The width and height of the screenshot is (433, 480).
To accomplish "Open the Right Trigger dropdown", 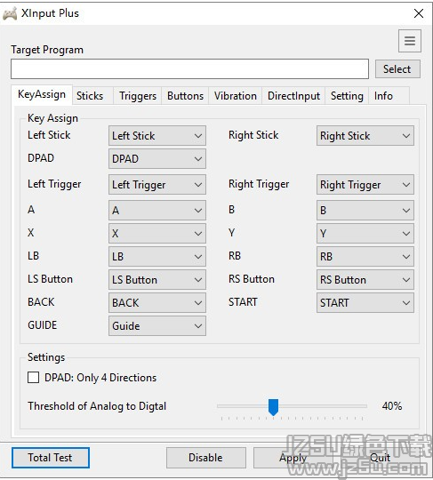I will click(x=365, y=185).
